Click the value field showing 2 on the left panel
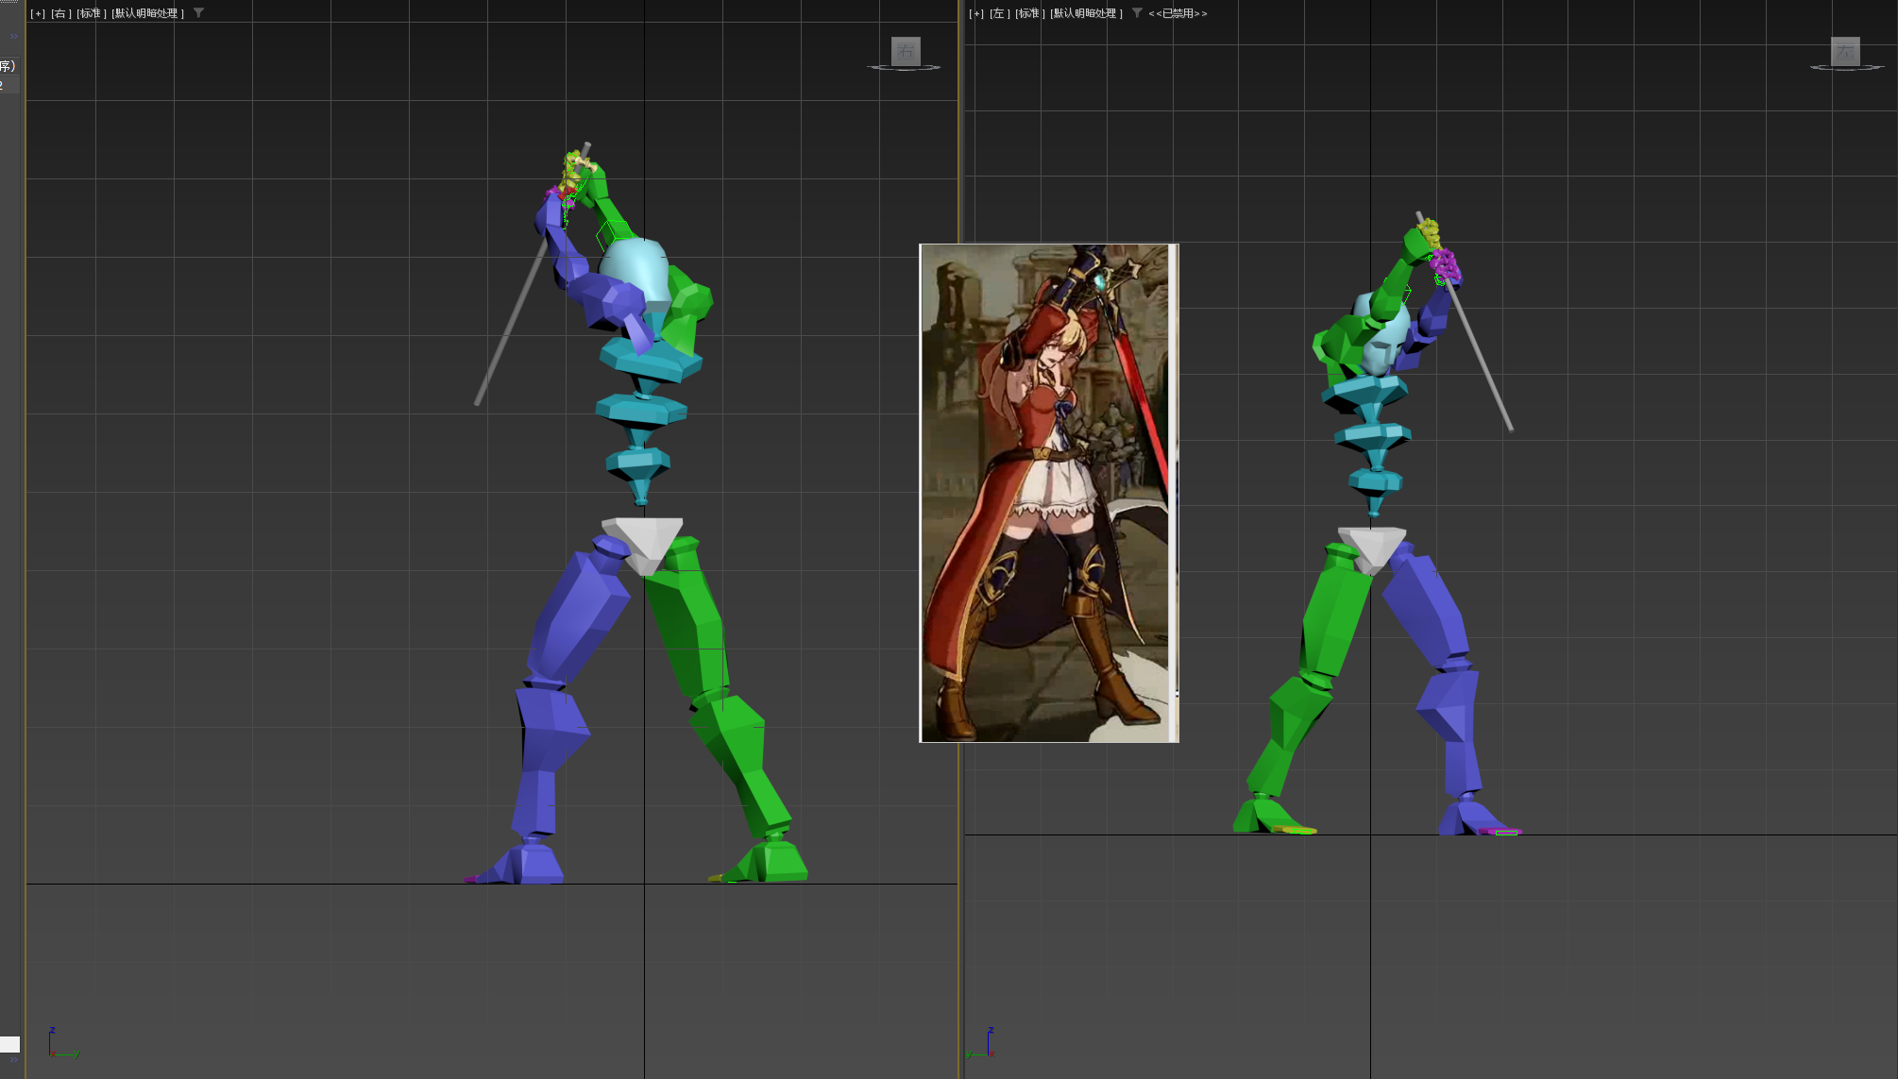The image size is (1898, 1079). pyautogui.click(x=3, y=84)
